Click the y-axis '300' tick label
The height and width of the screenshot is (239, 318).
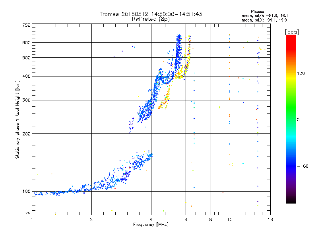click(27, 100)
